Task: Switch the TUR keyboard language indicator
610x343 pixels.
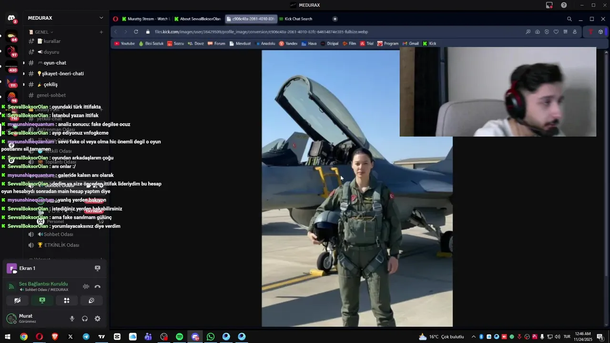Action: point(567,337)
